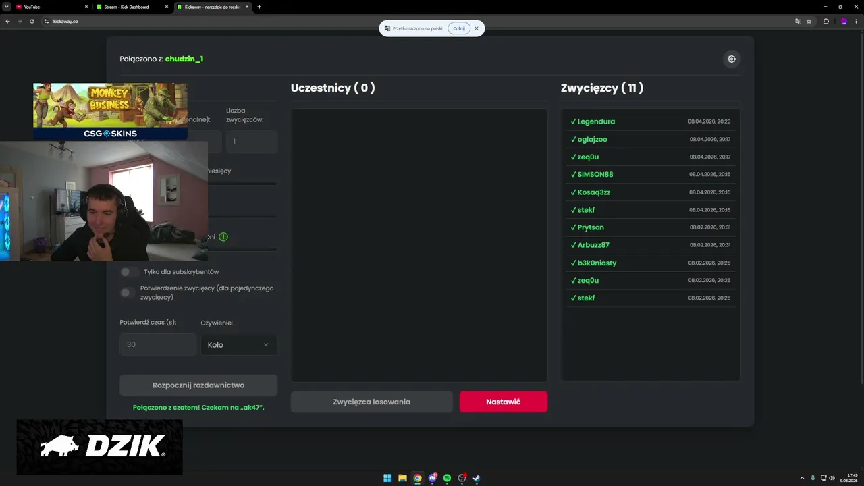The image size is (864, 486).
Task: Show hidden system tray icons
Action: tap(802, 478)
